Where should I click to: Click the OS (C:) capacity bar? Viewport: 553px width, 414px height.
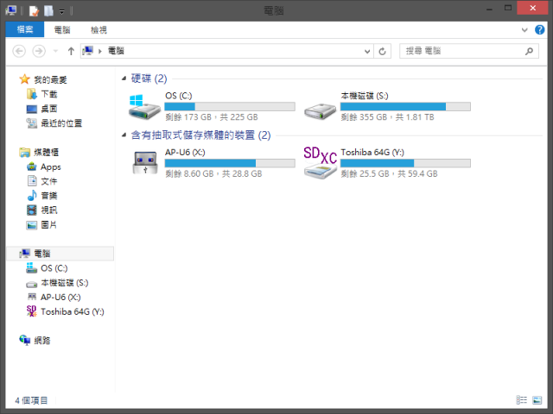230,106
